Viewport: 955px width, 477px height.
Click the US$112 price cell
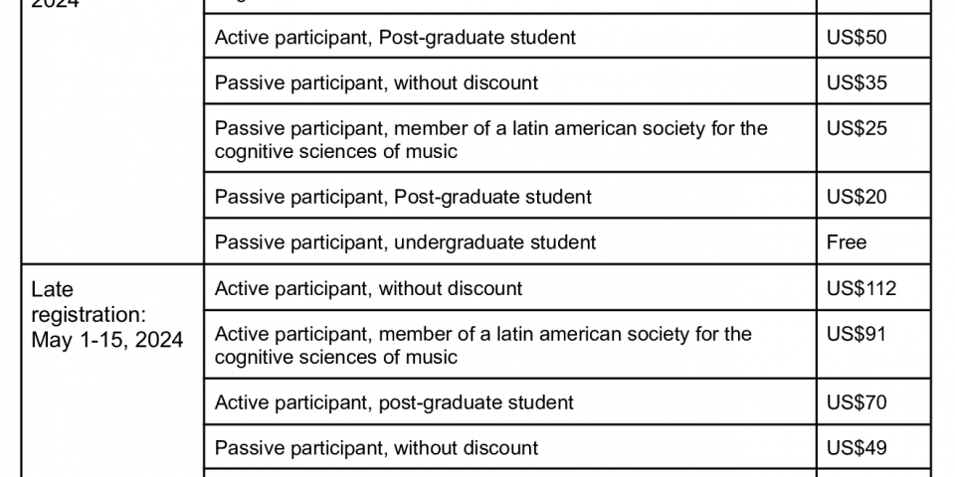861,288
